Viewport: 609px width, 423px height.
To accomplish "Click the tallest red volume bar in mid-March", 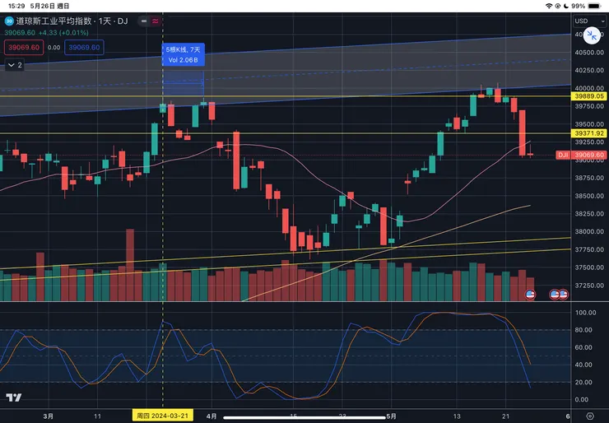I will 130,265.
